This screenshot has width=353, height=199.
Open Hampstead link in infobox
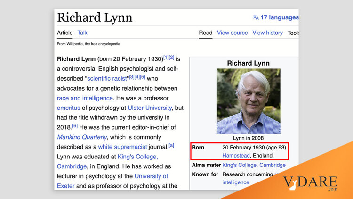coord(236,156)
